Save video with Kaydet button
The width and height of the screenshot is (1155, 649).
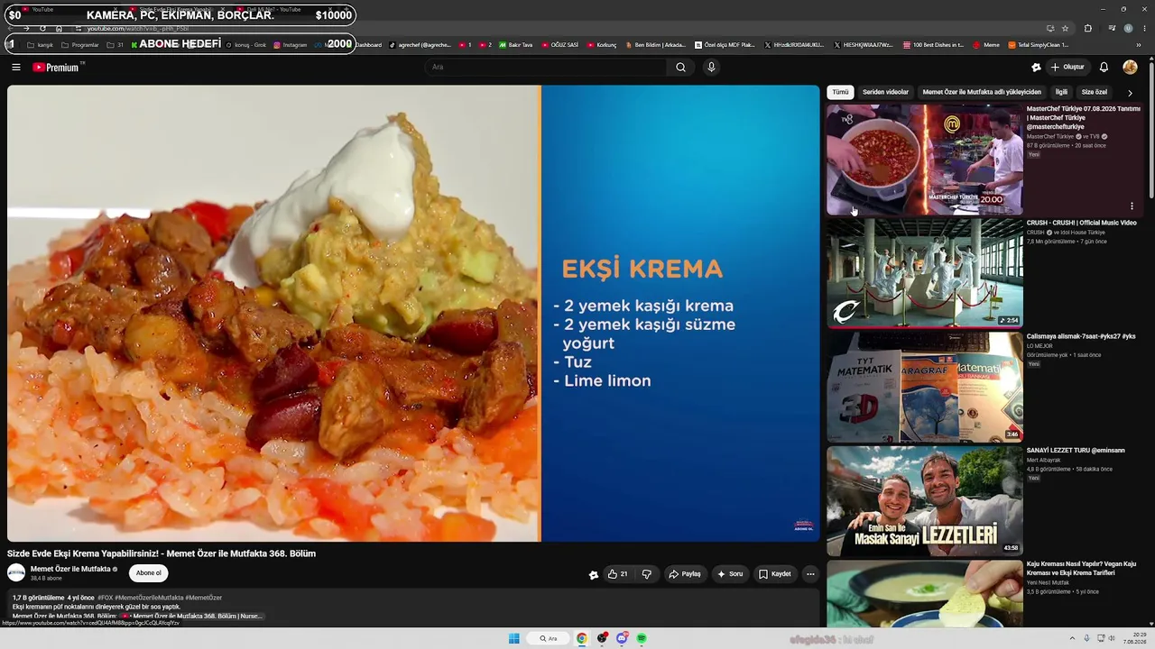775,574
